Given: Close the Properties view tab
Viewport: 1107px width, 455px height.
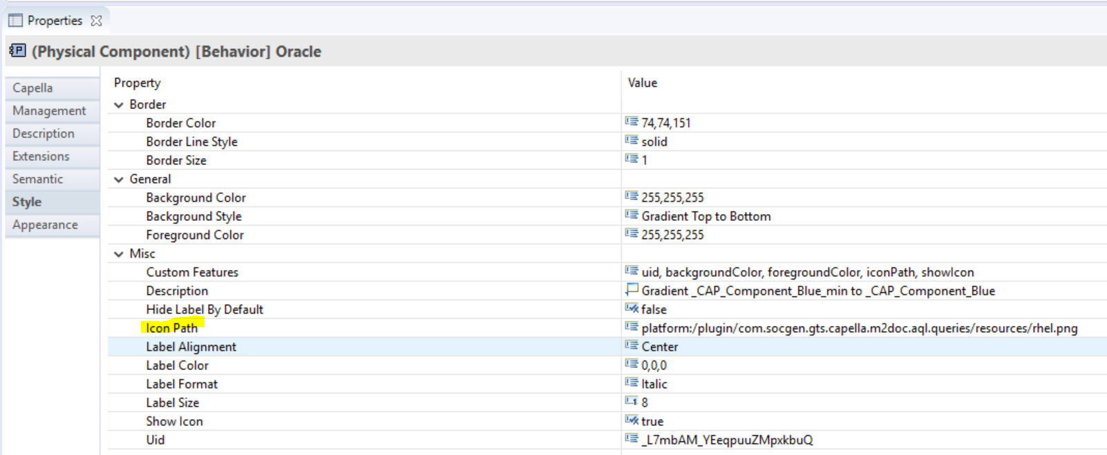Looking at the screenshot, I should click(97, 21).
